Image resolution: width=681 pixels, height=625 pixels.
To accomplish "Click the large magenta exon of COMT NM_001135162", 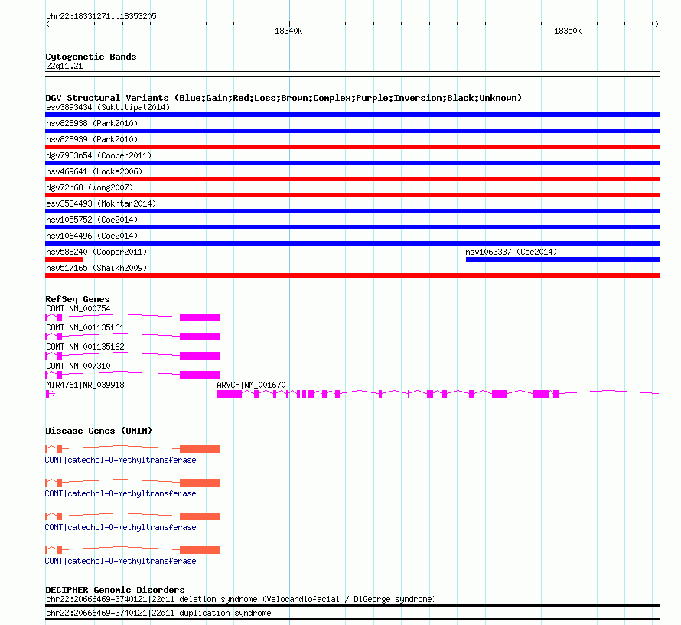I will pyautogui.click(x=200, y=356).
